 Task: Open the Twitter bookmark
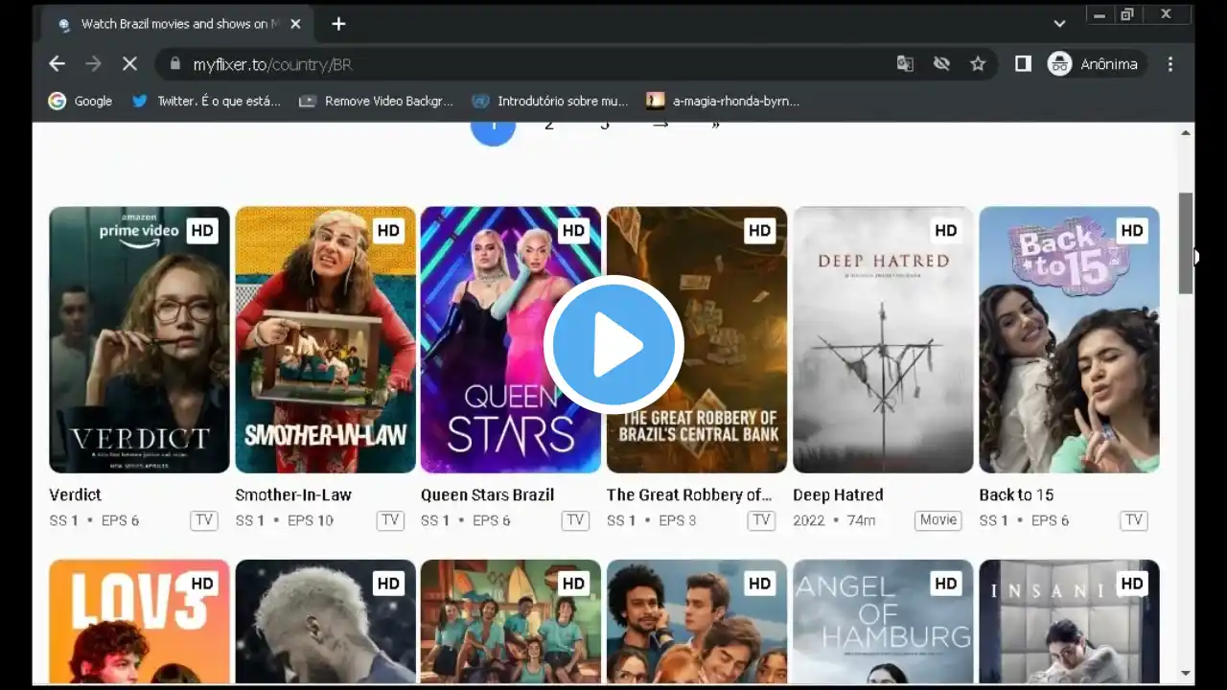coord(206,101)
